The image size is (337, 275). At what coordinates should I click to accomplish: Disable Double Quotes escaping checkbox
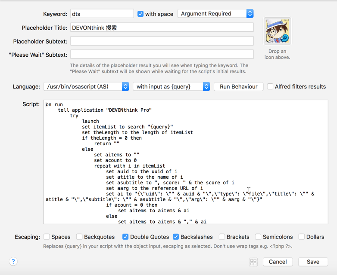click(x=125, y=237)
